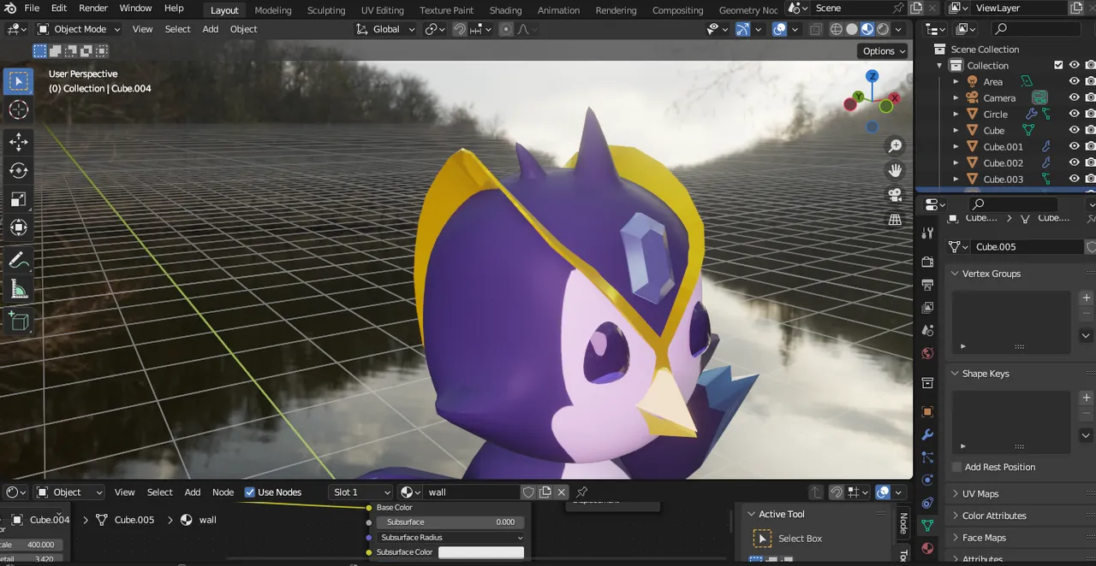Activate the Measure tool
Screen dimensions: 1096x566
18,289
